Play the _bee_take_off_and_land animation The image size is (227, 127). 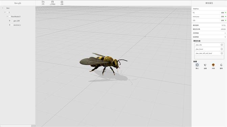coord(222,53)
